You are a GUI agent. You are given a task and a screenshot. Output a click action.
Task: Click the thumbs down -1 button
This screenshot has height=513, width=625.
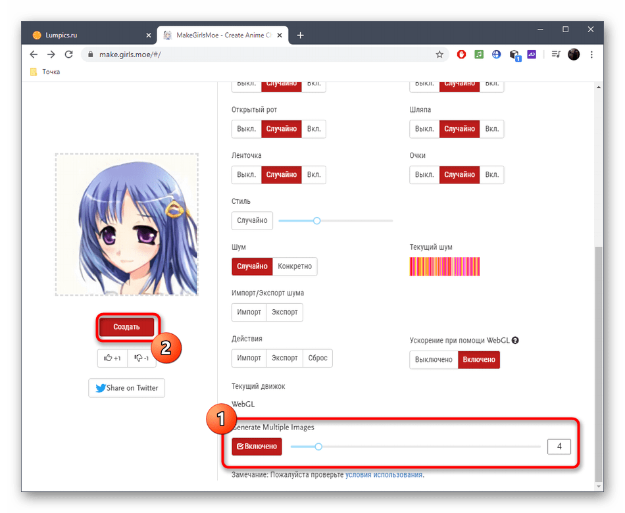(x=141, y=358)
